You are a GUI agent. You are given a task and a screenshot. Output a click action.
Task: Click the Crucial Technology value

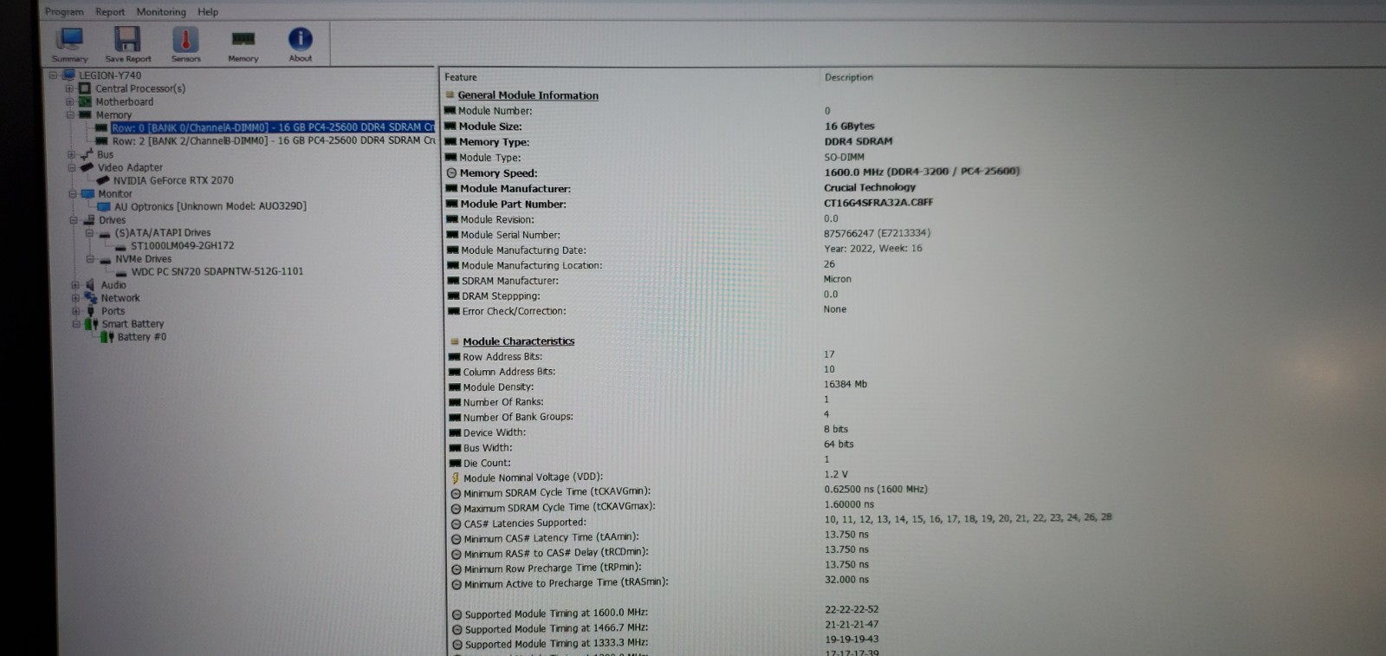tap(870, 187)
